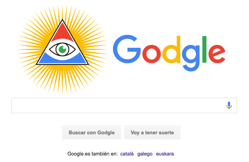Image resolution: width=249 pixels, height=162 pixels.
Task: Click the red letter o in the logo
Action: point(151,54)
